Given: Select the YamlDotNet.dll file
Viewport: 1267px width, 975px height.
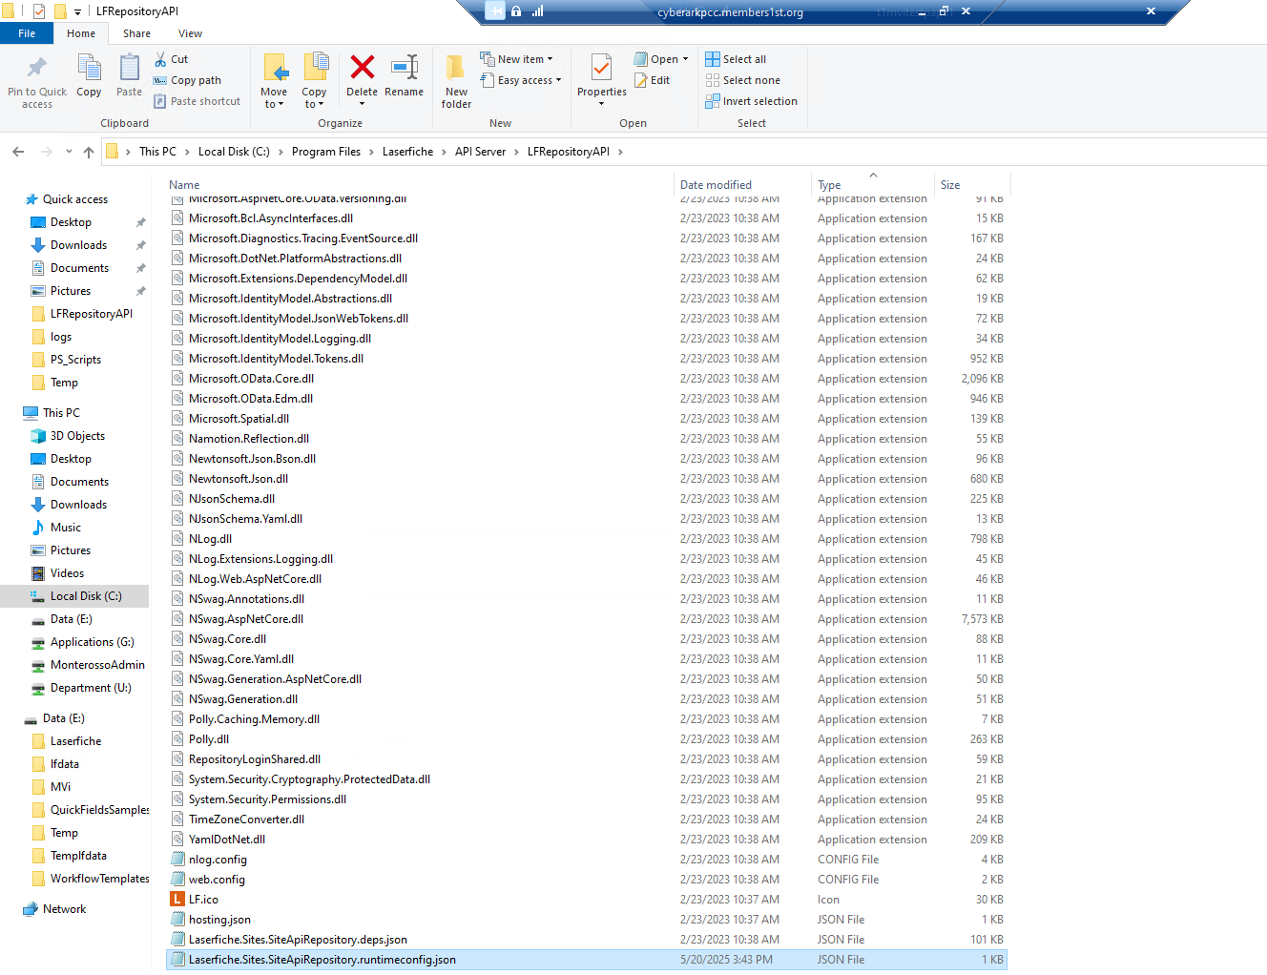Looking at the screenshot, I should [587, 840].
